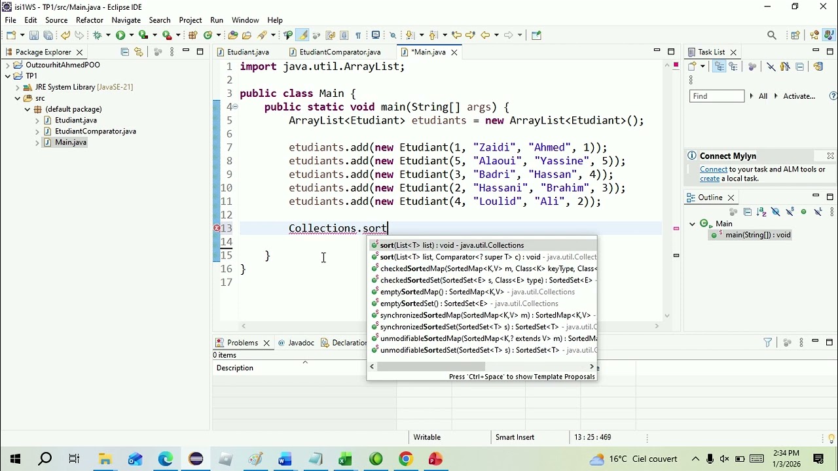
Task: Toggle Hide Non-Public Members in Outline
Action: tap(803, 212)
